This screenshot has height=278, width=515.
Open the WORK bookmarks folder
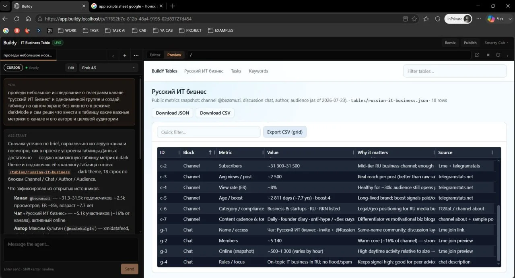pyautogui.click(x=67, y=30)
